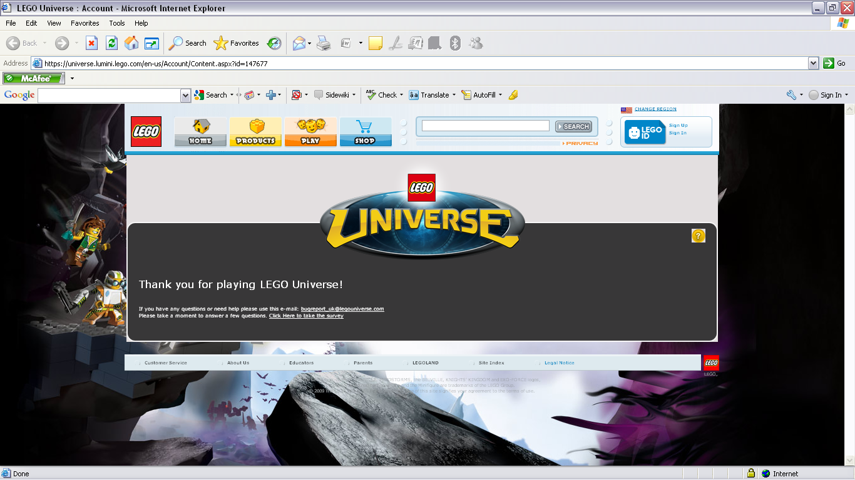Click the blue plus share icon

click(x=271, y=95)
